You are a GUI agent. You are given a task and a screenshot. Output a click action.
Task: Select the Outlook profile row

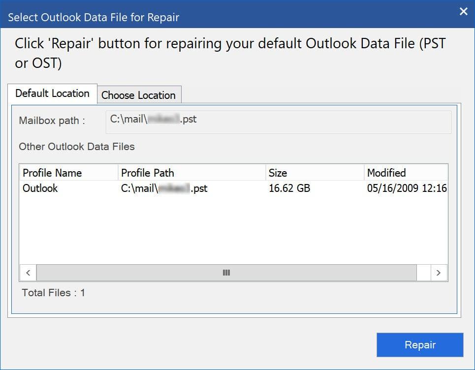click(233, 188)
